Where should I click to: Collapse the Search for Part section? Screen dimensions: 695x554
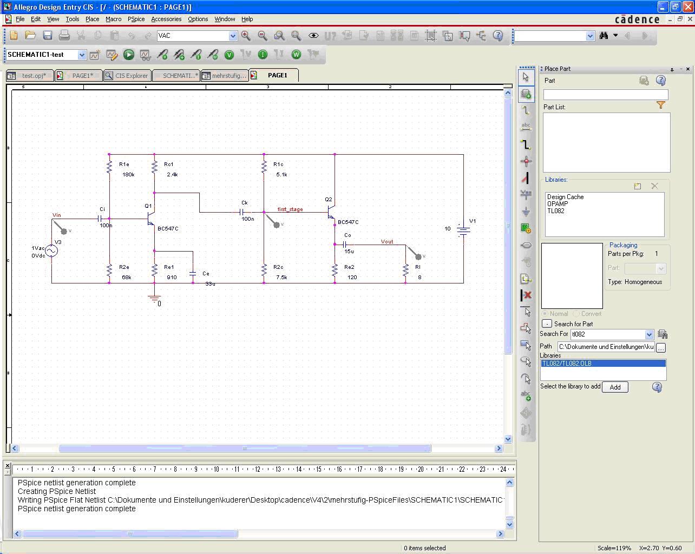(547, 324)
